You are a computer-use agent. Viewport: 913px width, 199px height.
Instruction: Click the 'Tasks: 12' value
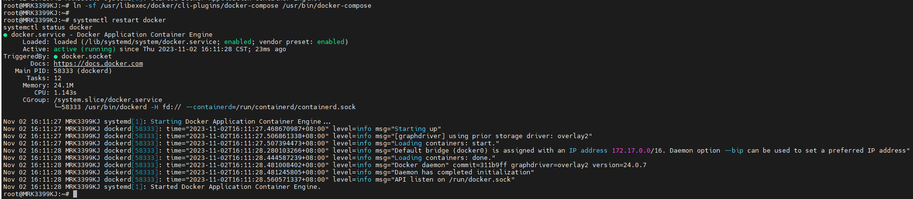(x=58, y=78)
